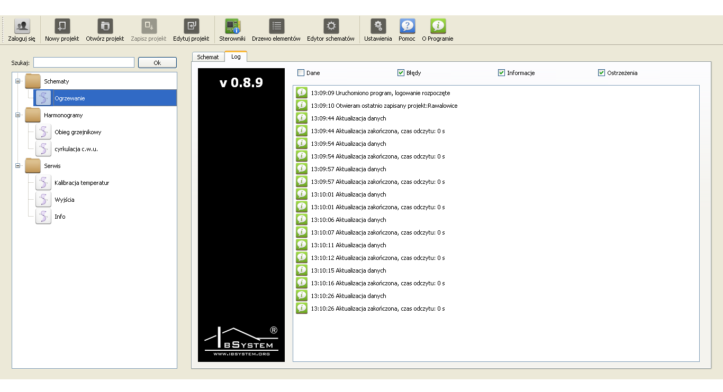Focus the Szukaj search field

pos(84,62)
